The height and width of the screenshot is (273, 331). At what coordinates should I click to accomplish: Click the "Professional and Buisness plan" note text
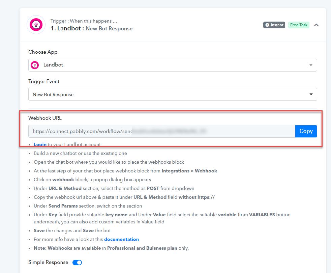[142, 248]
